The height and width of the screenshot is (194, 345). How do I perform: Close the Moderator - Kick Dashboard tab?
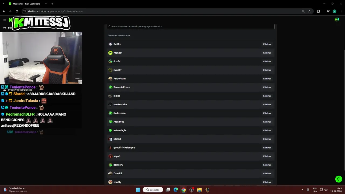pos(46,4)
